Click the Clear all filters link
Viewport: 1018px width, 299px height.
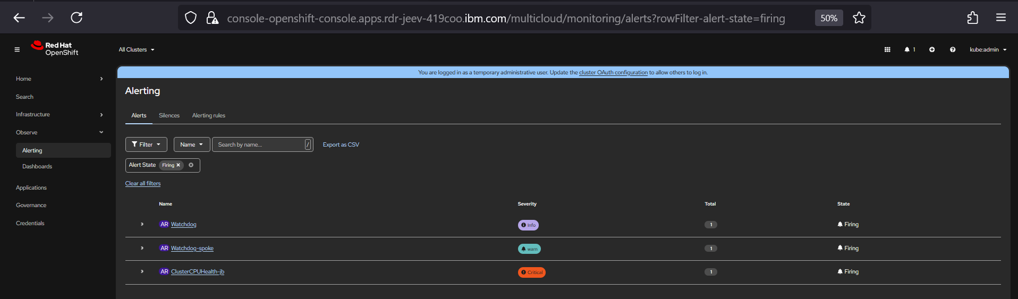[143, 183]
